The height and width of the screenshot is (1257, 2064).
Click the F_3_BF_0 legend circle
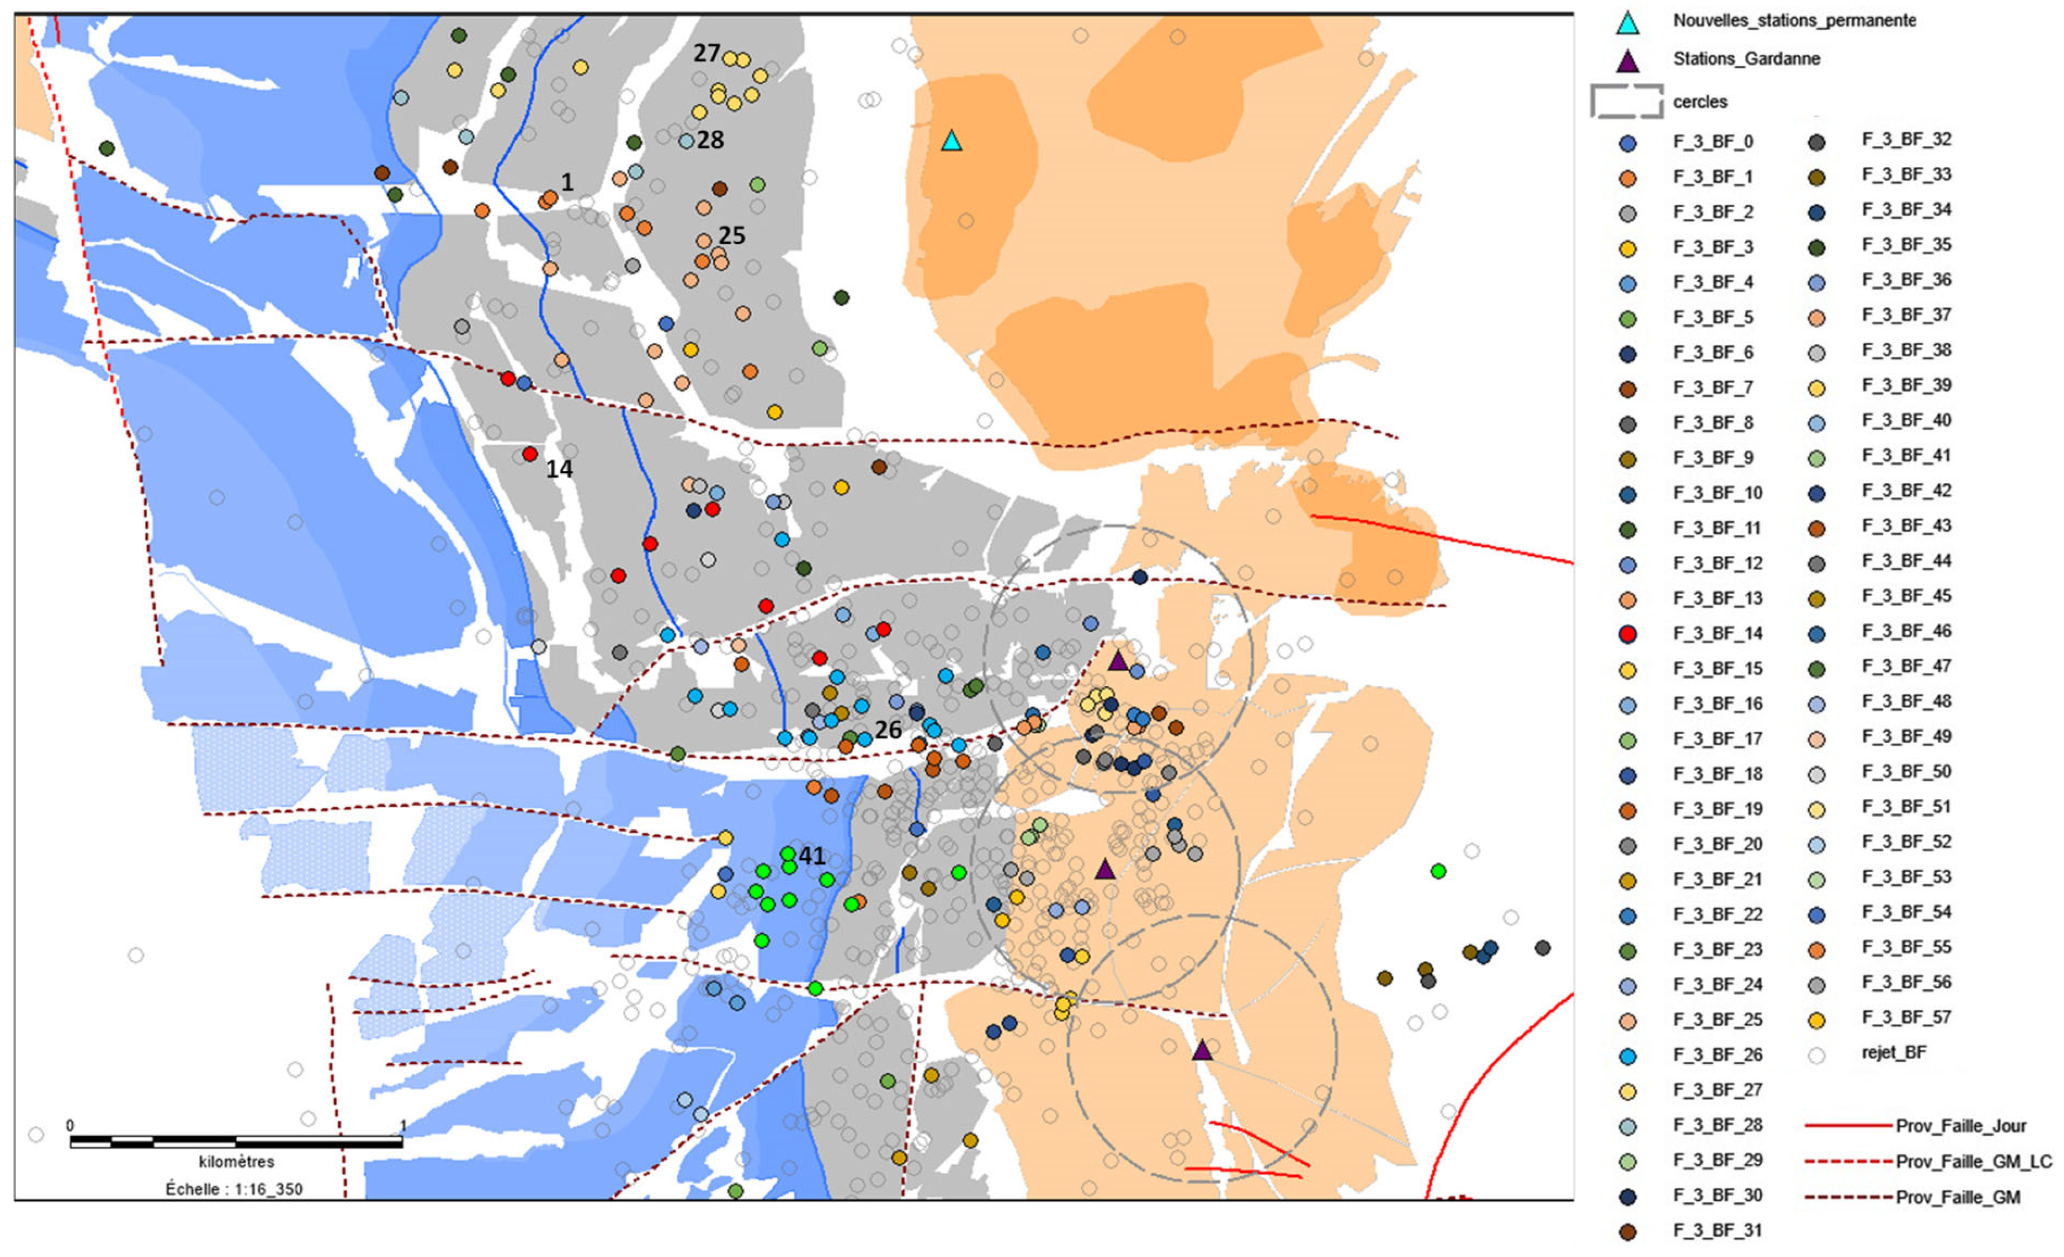(x=1628, y=143)
